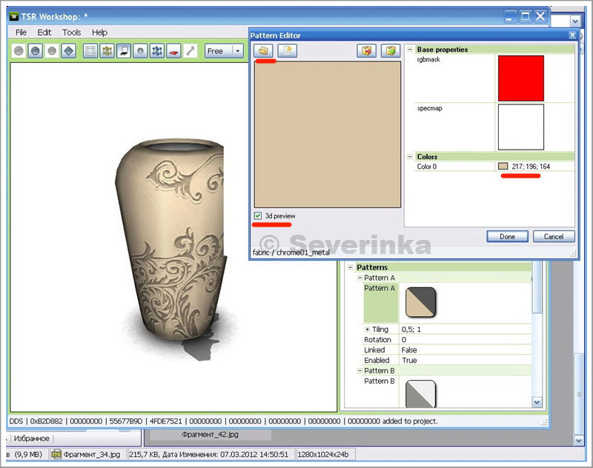Uncheck the 3d preview checkbox
The image size is (593, 468).
click(x=258, y=215)
